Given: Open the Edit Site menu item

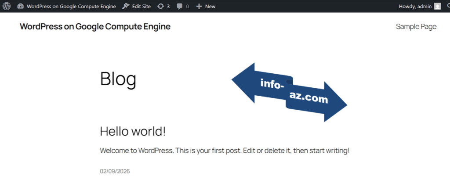Looking at the screenshot, I should (x=142, y=7).
